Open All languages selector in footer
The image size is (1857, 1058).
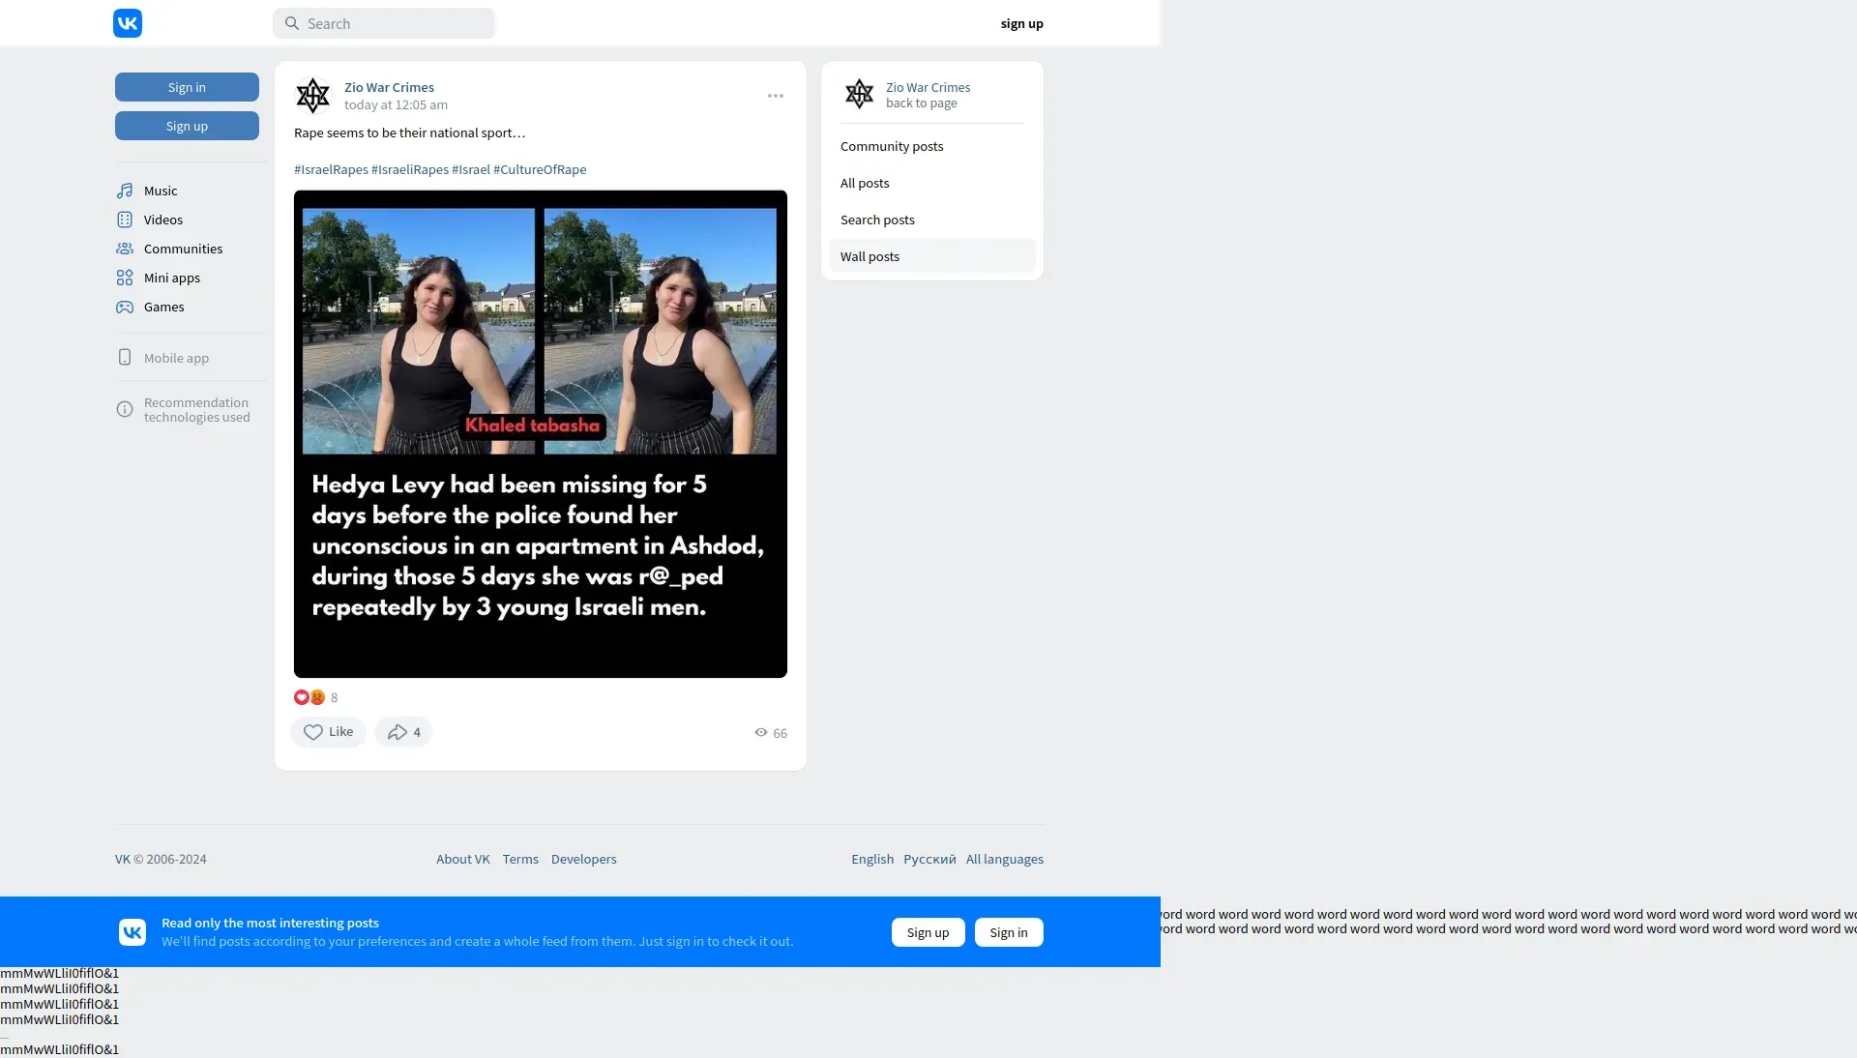[1004, 859]
